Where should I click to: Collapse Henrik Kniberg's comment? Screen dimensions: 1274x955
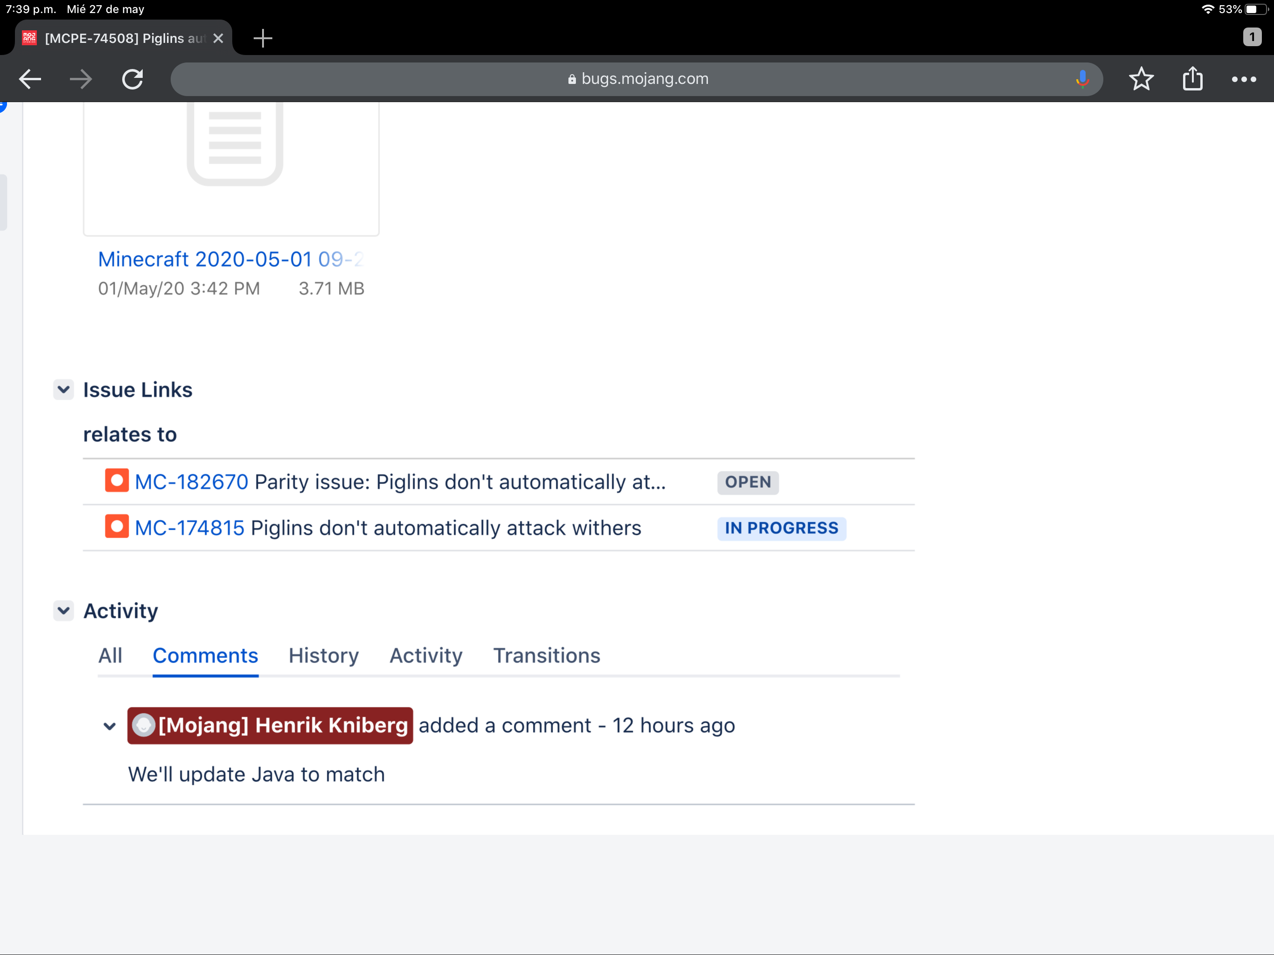[x=110, y=726]
